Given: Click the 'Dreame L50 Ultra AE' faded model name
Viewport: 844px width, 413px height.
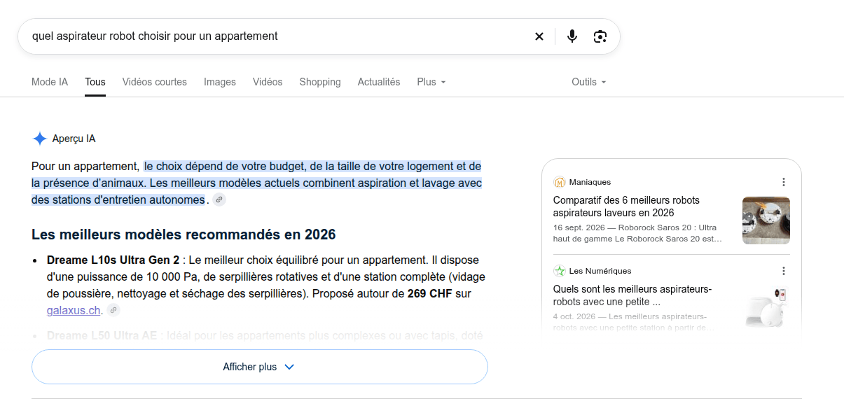Looking at the screenshot, I should [x=102, y=335].
